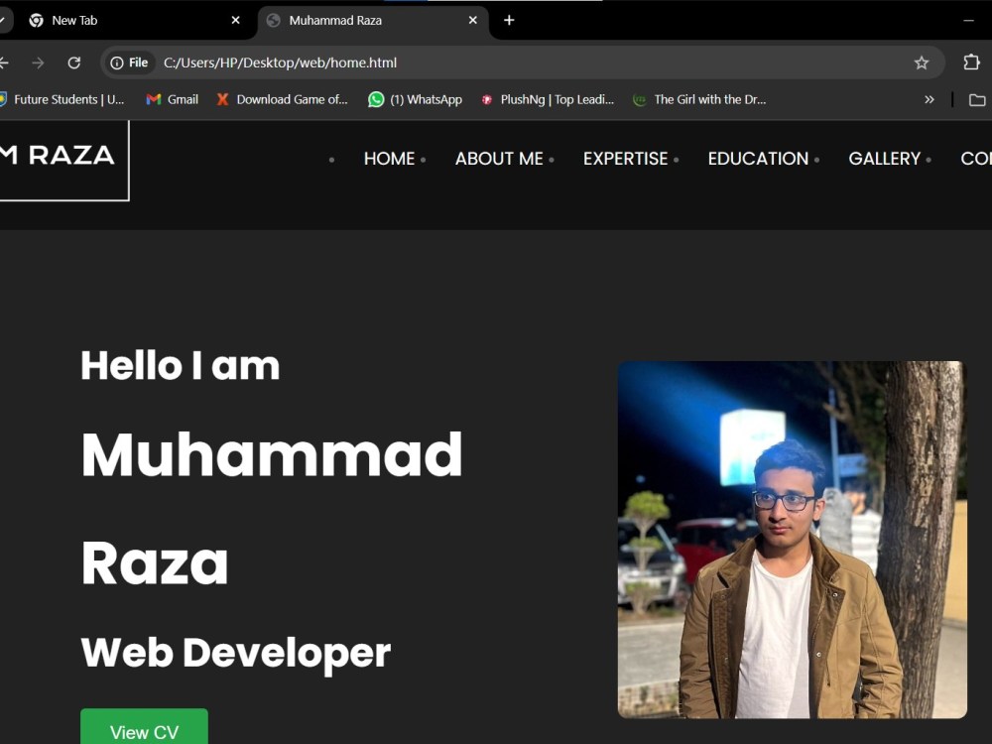Expand the hidden bookmarks chevron
Image resolution: width=992 pixels, height=744 pixels.
(929, 99)
